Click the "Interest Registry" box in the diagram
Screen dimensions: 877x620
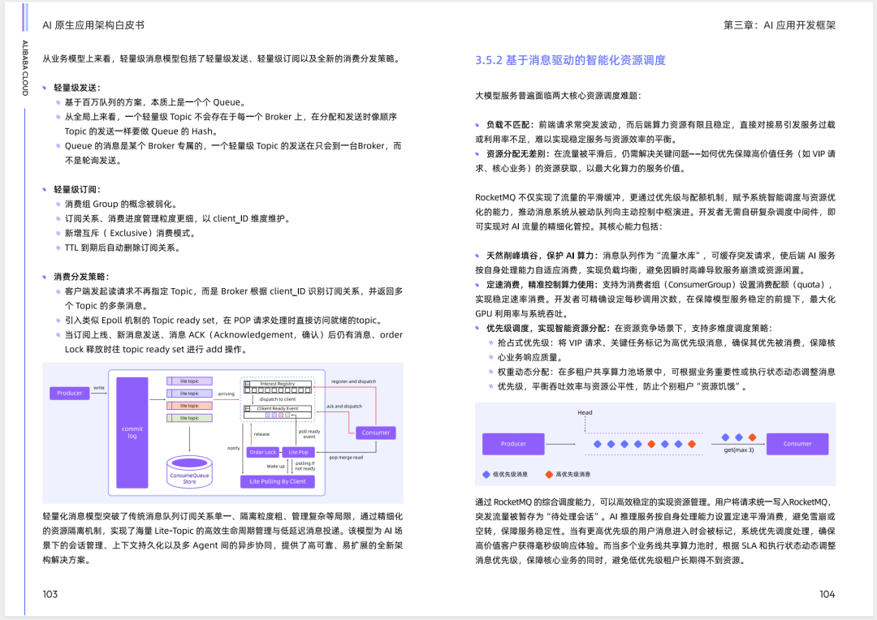click(x=278, y=387)
